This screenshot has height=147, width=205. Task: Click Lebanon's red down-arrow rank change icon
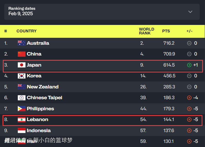tap(189, 120)
